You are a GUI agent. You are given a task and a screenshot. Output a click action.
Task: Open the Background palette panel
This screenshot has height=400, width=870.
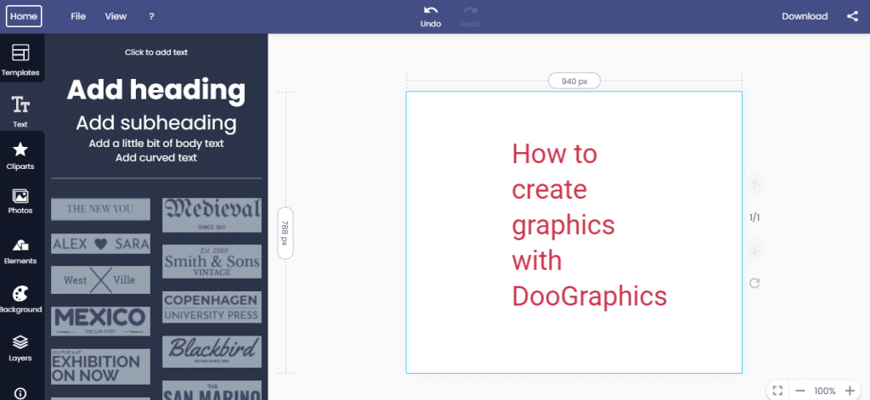click(x=20, y=300)
